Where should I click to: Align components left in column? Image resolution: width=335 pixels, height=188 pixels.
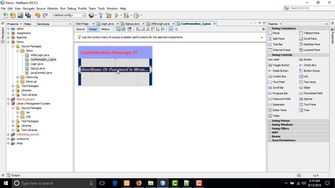[x=138, y=29]
